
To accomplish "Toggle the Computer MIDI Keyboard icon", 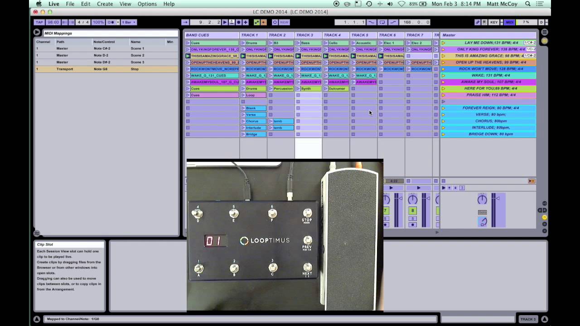I will click(x=484, y=22).
